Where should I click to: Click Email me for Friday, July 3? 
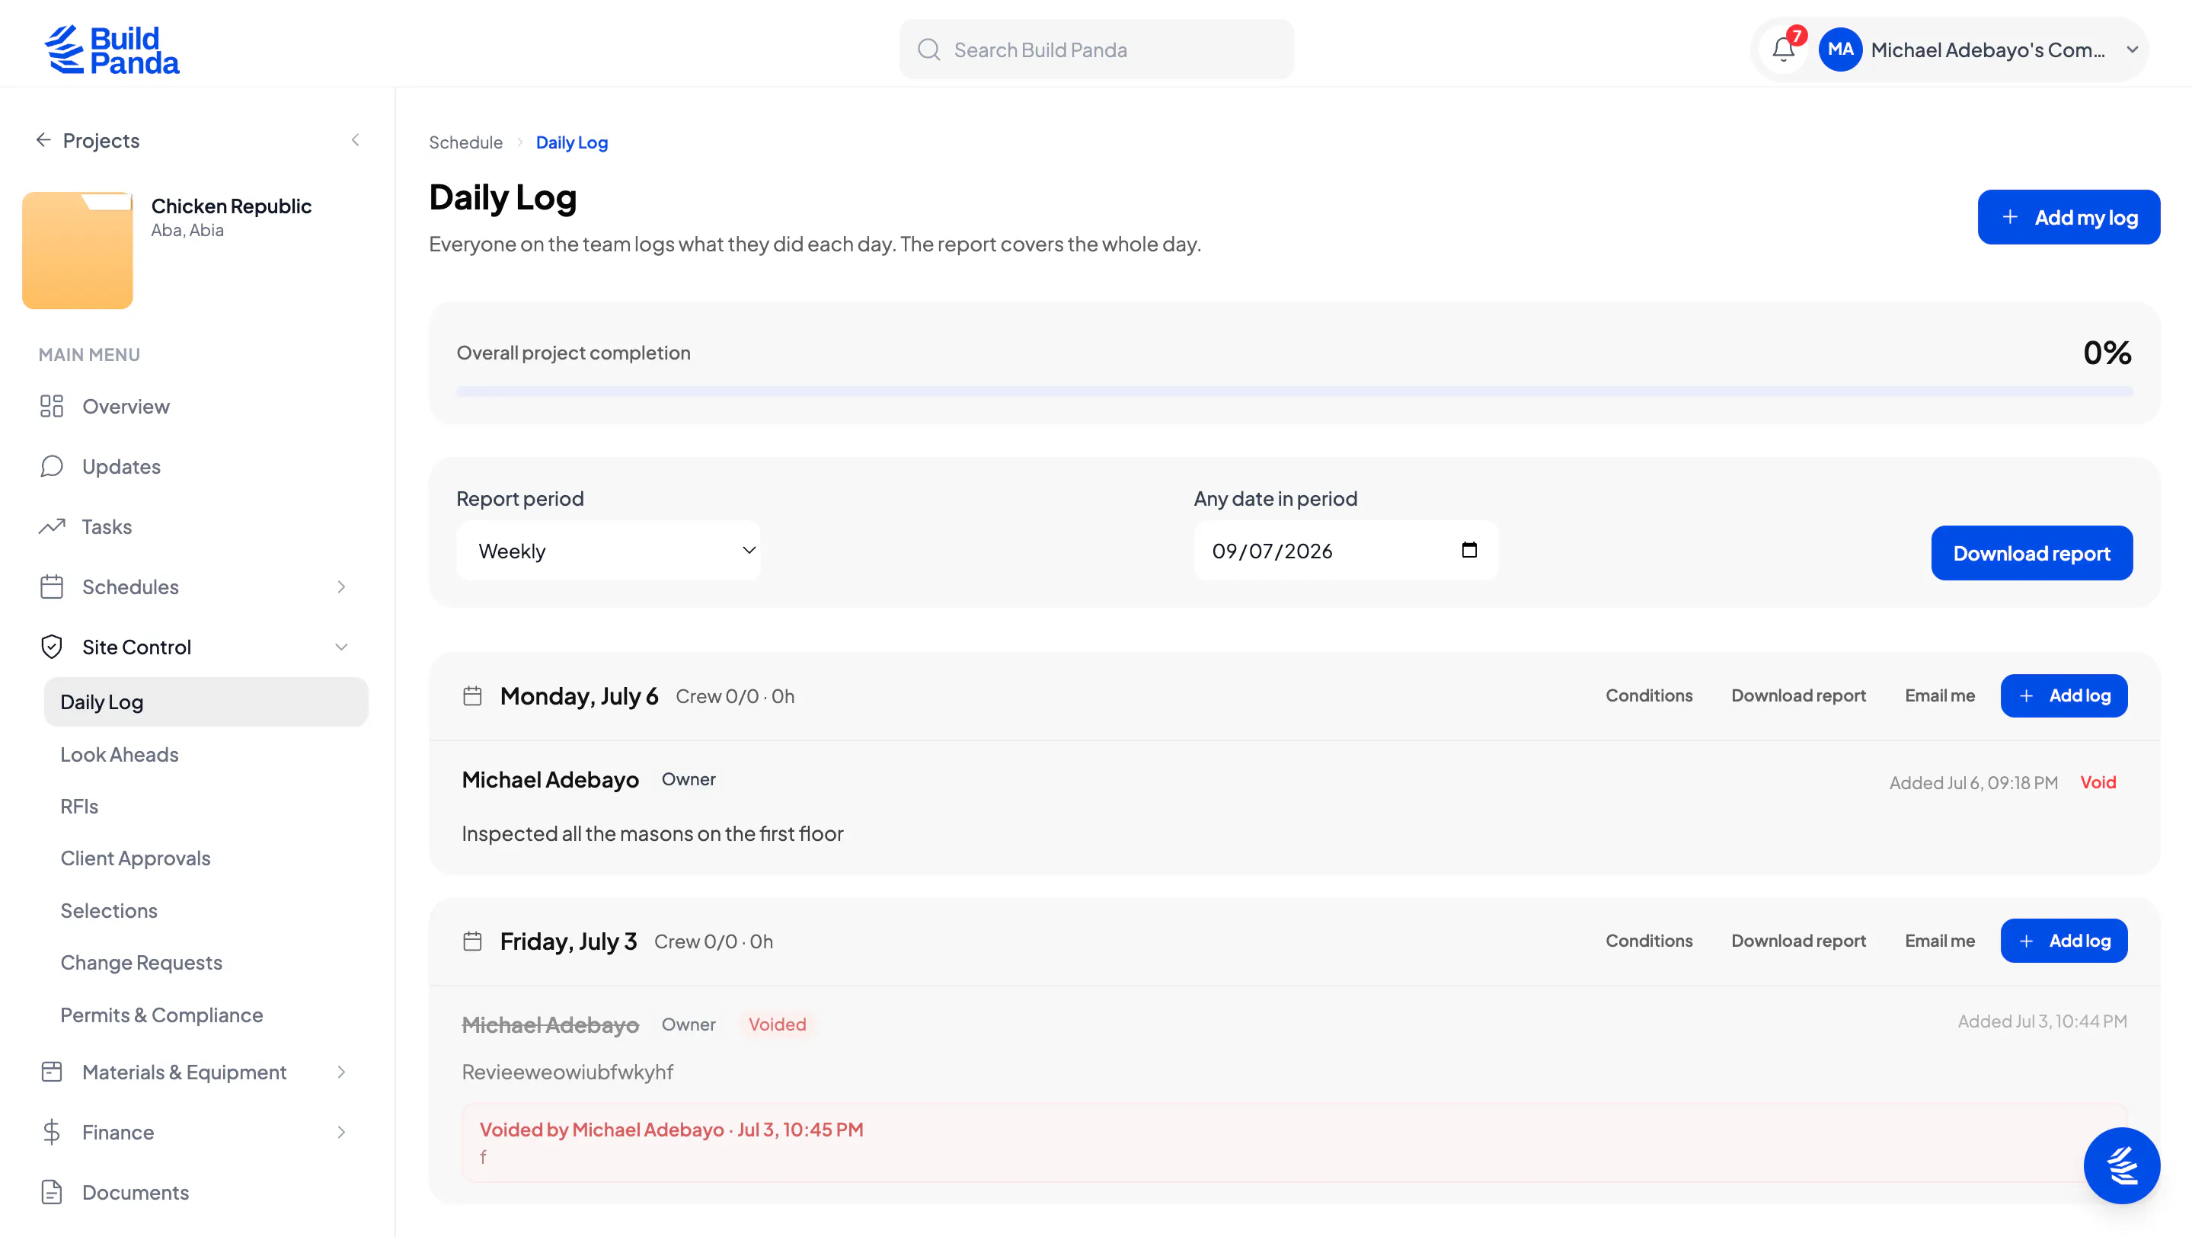pos(1939,940)
